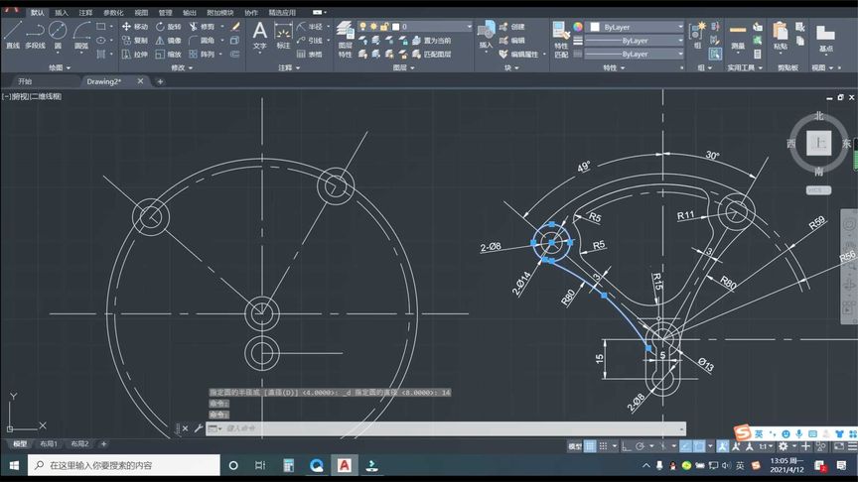858x482 pixels.
Task: Toggle grid display in status bar
Action: [x=590, y=446]
